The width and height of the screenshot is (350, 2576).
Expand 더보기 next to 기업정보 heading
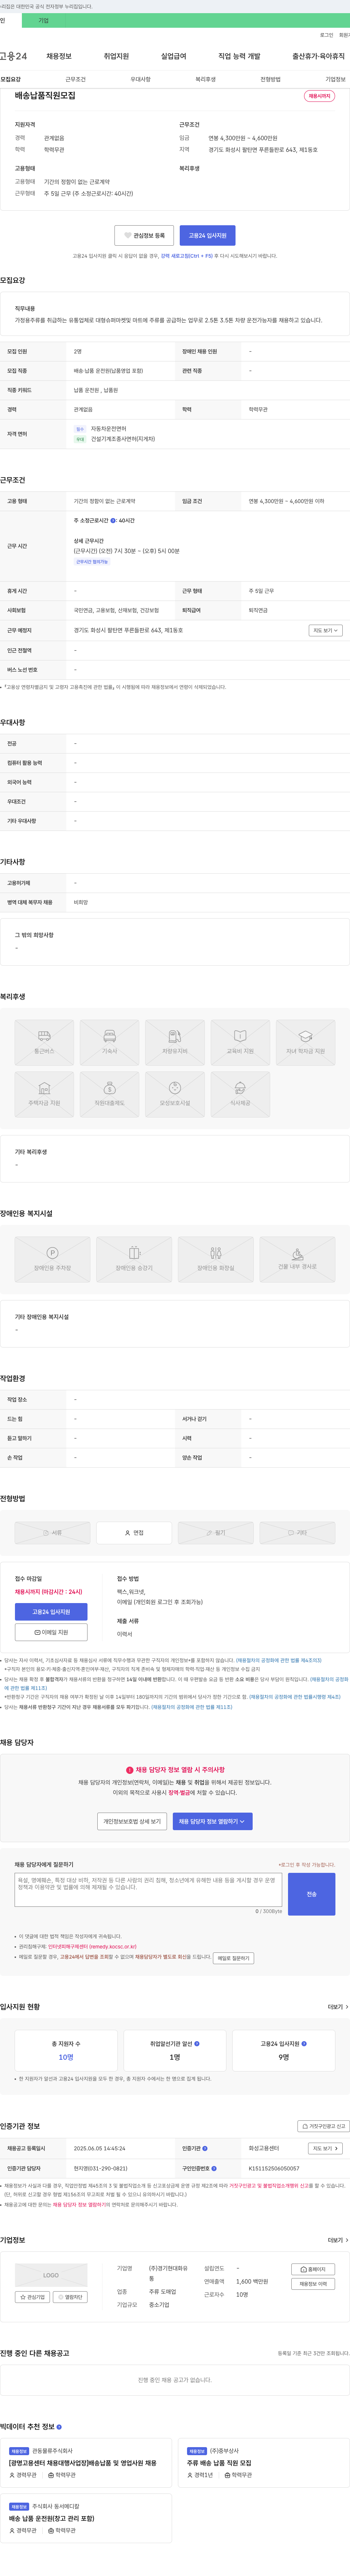pyautogui.click(x=338, y=2240)
